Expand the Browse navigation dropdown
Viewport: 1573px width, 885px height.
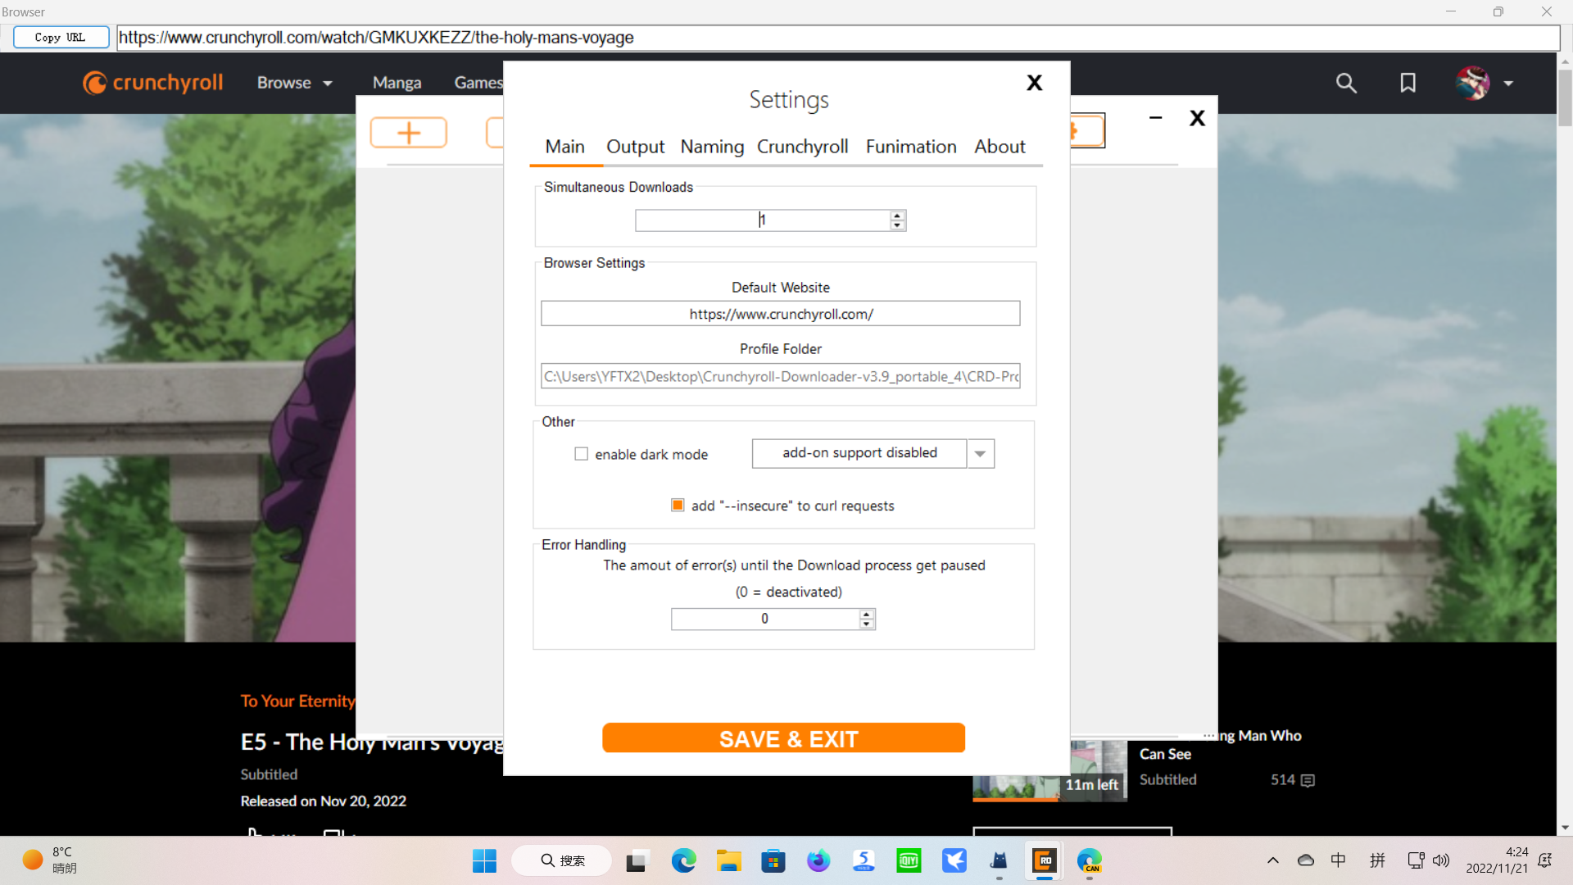click(294, 83)
